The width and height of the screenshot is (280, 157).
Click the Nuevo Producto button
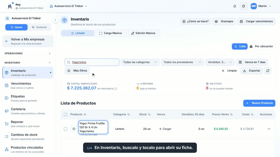pos(259,103)
